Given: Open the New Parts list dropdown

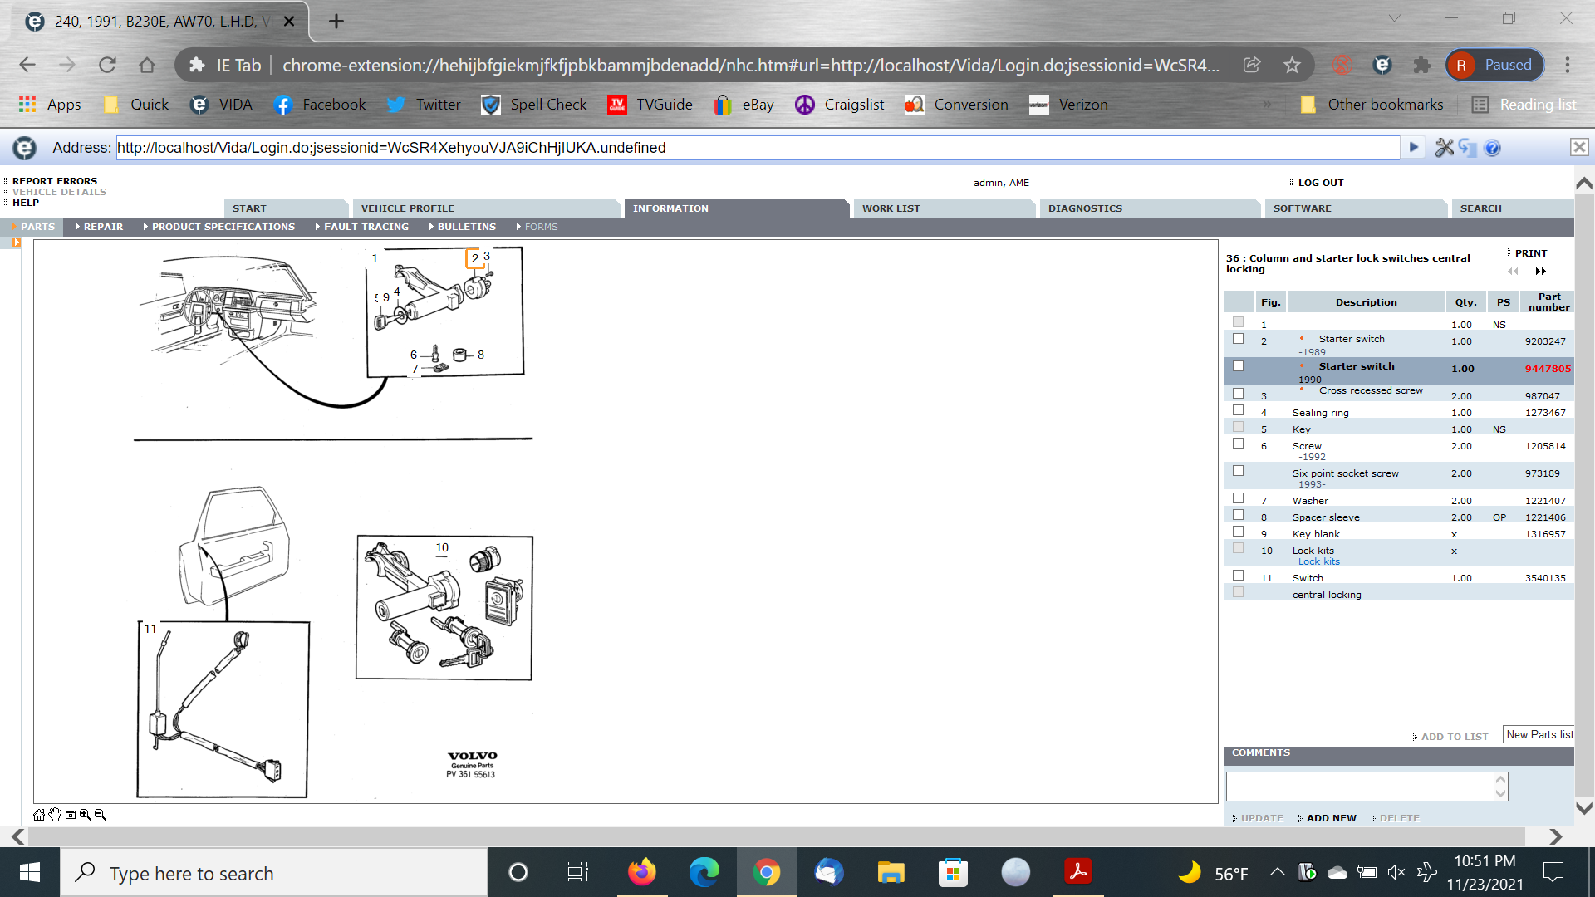Looking at the screenshot, I should 1539,735.
